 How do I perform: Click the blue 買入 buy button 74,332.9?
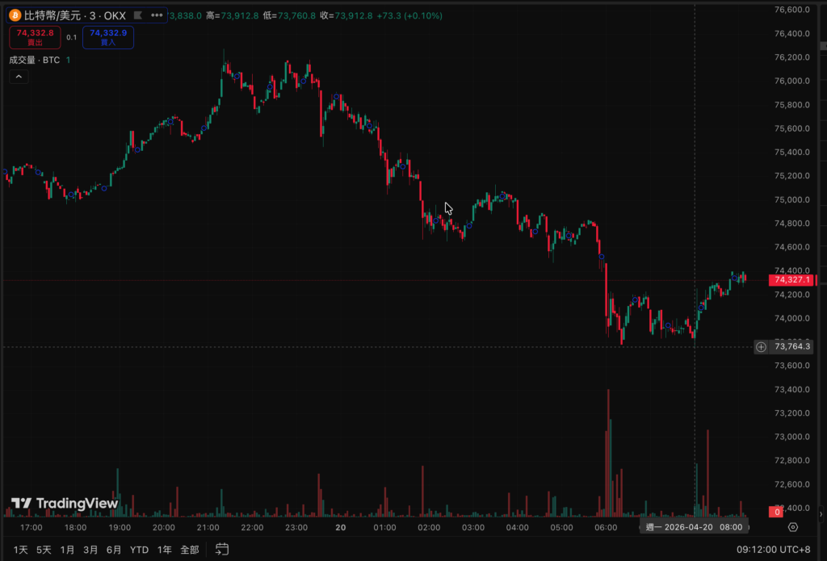[x=108, y=37]
